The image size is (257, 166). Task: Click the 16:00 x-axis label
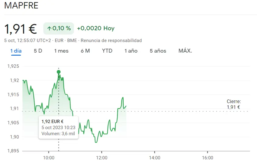click(208, 158)
